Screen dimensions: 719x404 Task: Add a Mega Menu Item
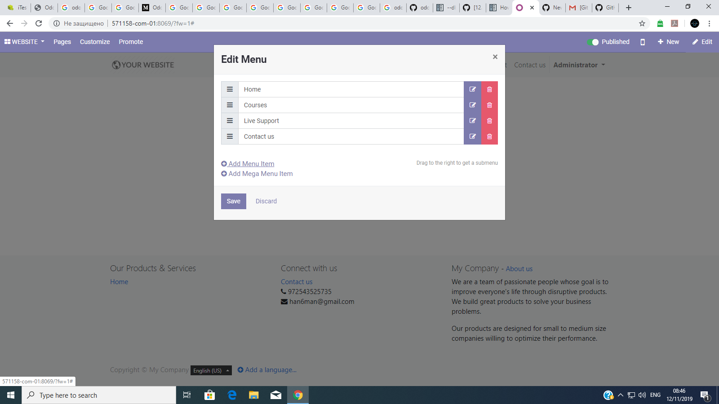(257, 174)
